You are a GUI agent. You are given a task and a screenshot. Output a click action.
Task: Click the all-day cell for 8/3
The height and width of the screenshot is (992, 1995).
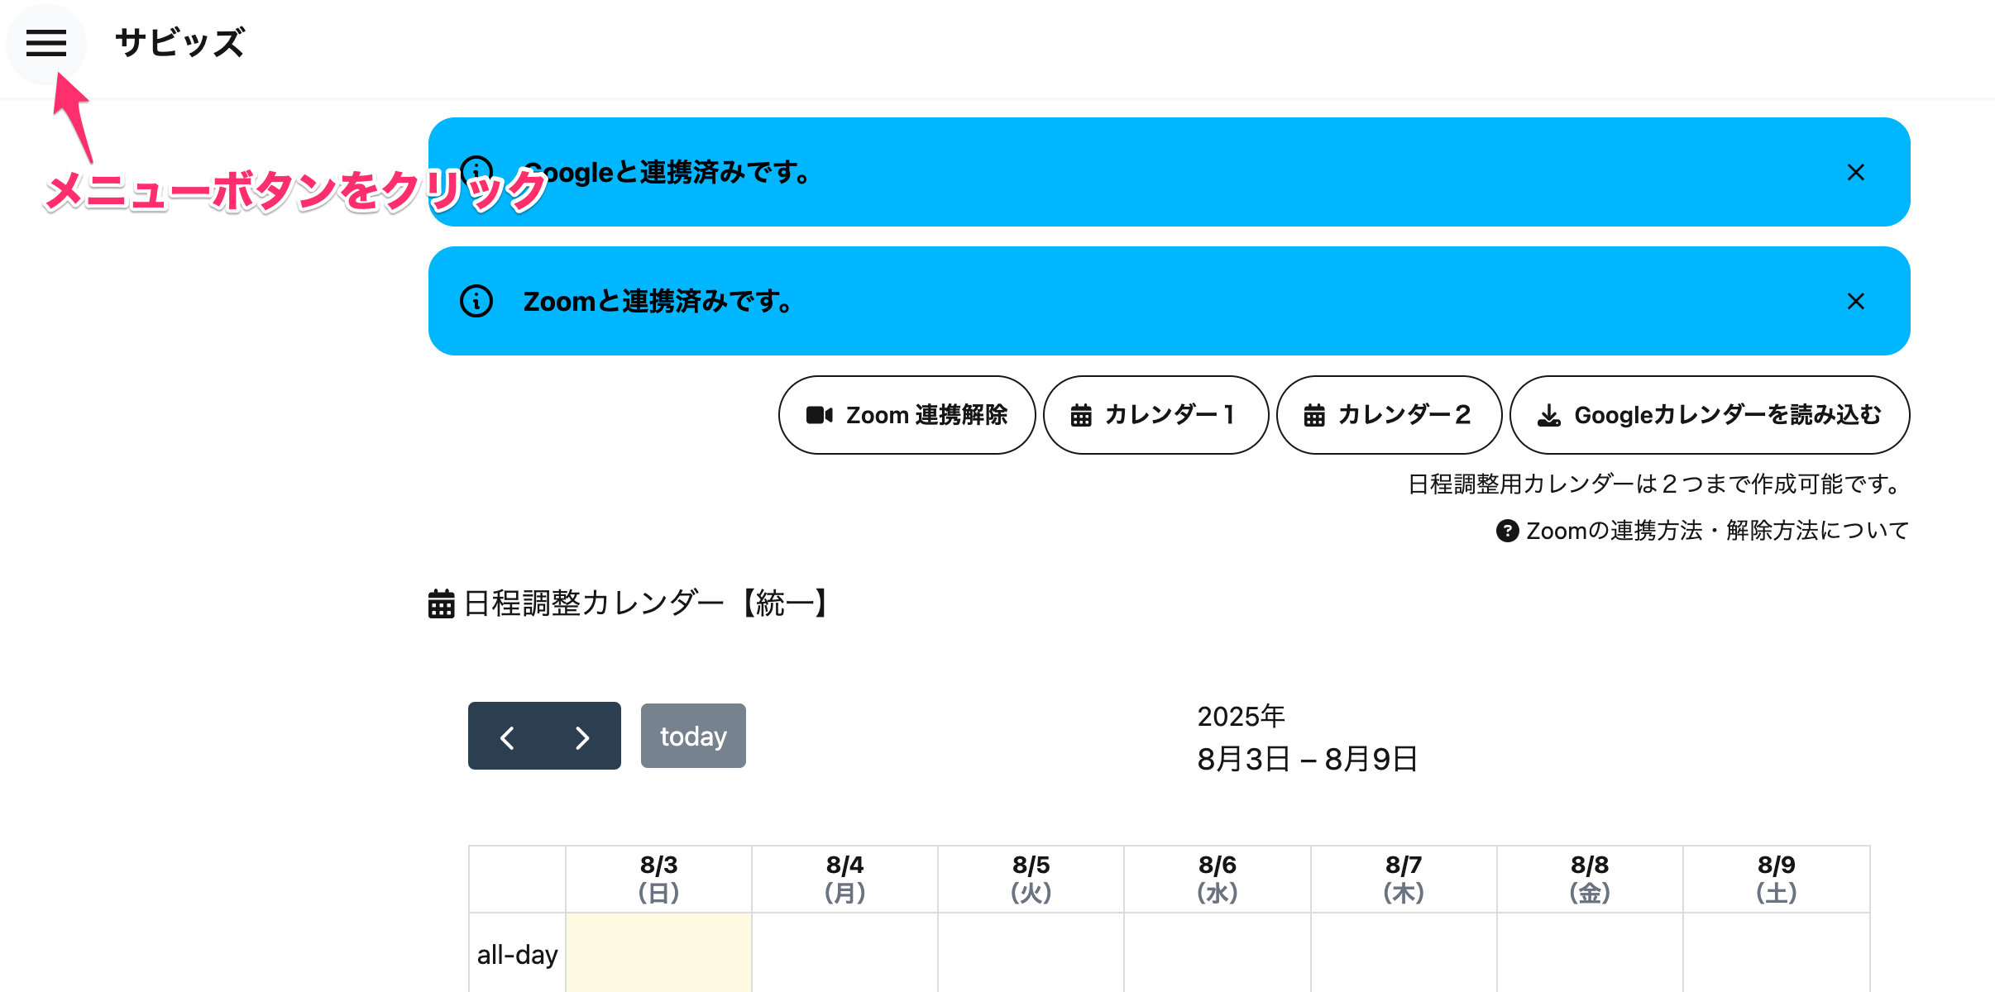click(658, 953)
